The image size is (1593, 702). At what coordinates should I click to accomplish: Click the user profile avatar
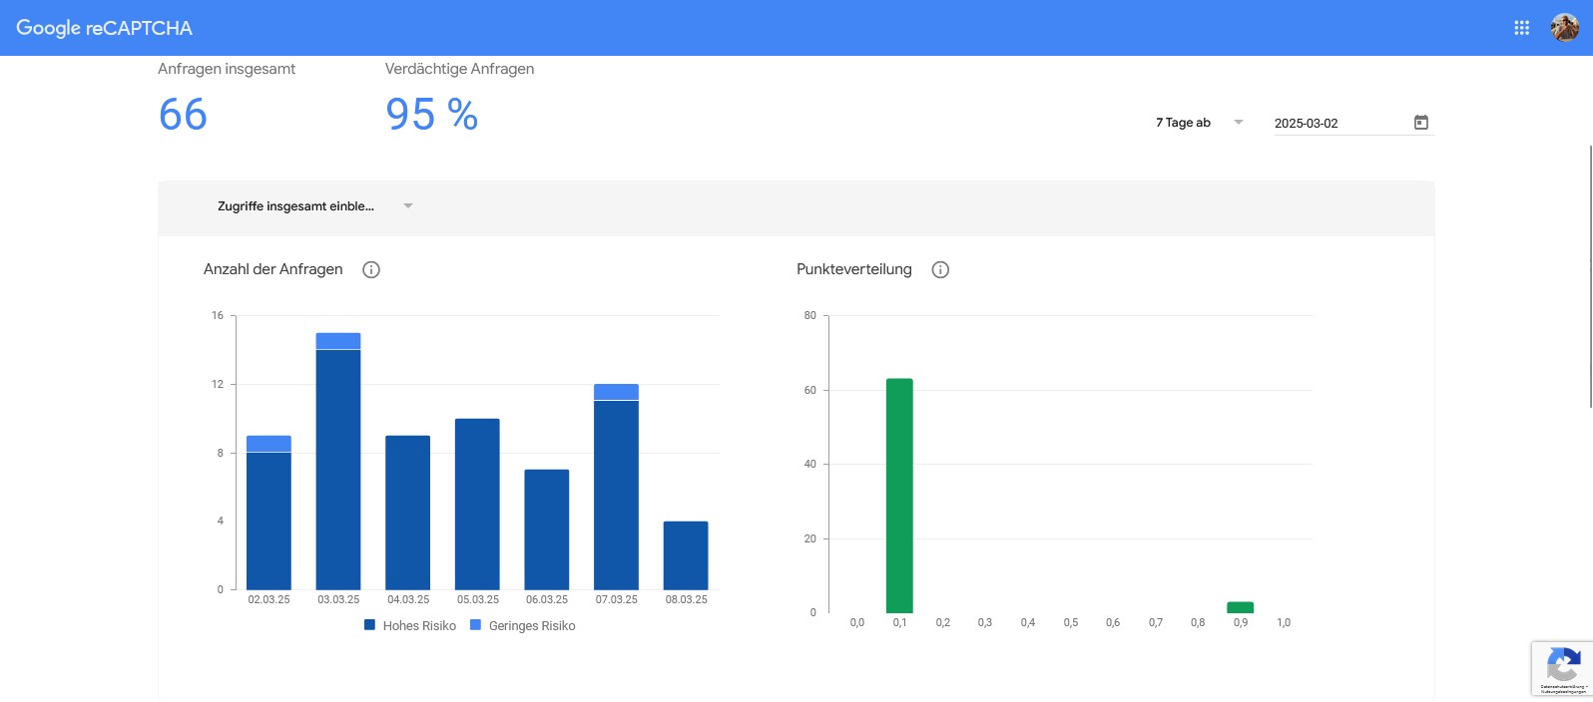[1564, 28]
